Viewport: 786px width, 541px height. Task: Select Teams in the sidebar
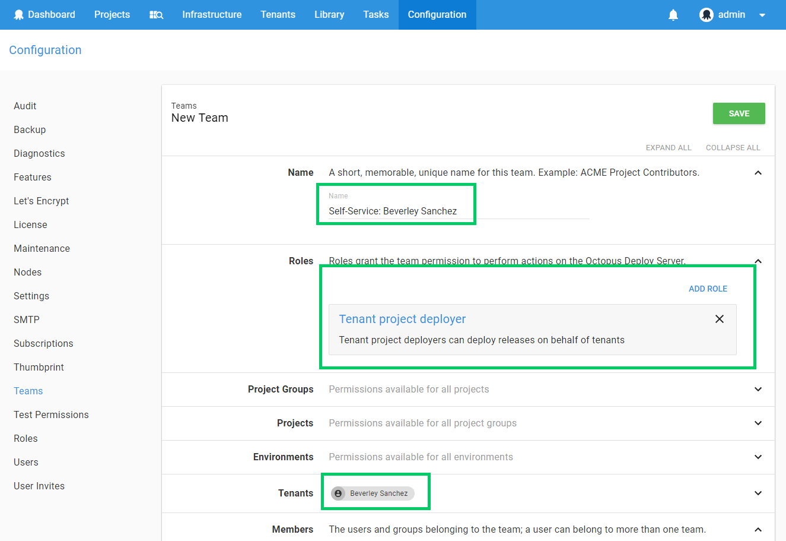point(28,391)
